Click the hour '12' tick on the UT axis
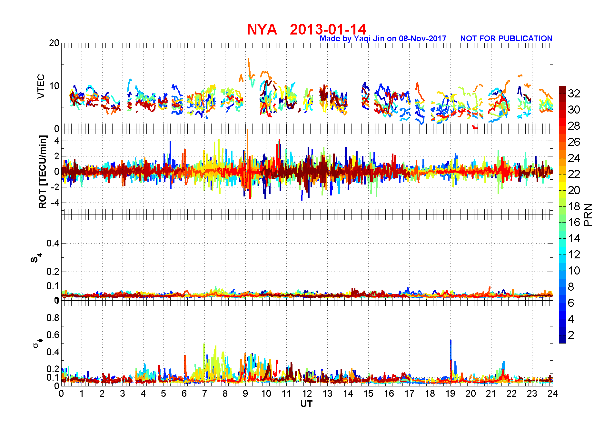The height and width of the screenshot is (429, 614). (307, 394)
